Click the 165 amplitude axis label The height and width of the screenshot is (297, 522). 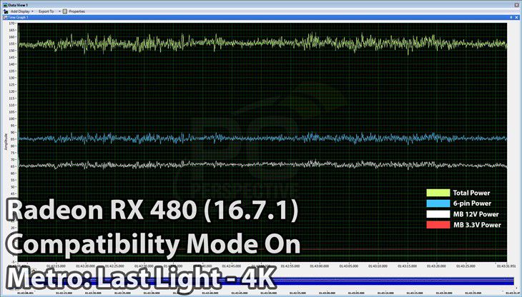[x=12, y=30]
